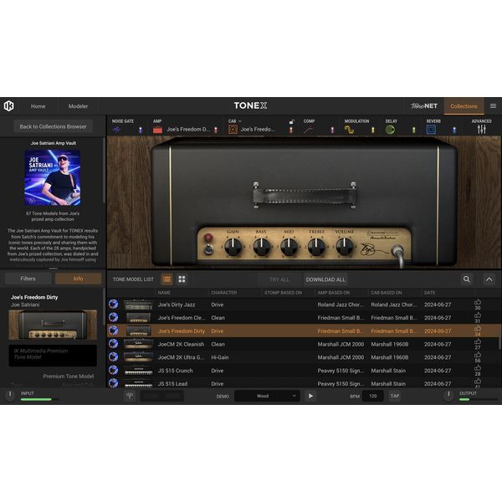
Task: Switch Tone Model List to list view
Action: point(166,279)
